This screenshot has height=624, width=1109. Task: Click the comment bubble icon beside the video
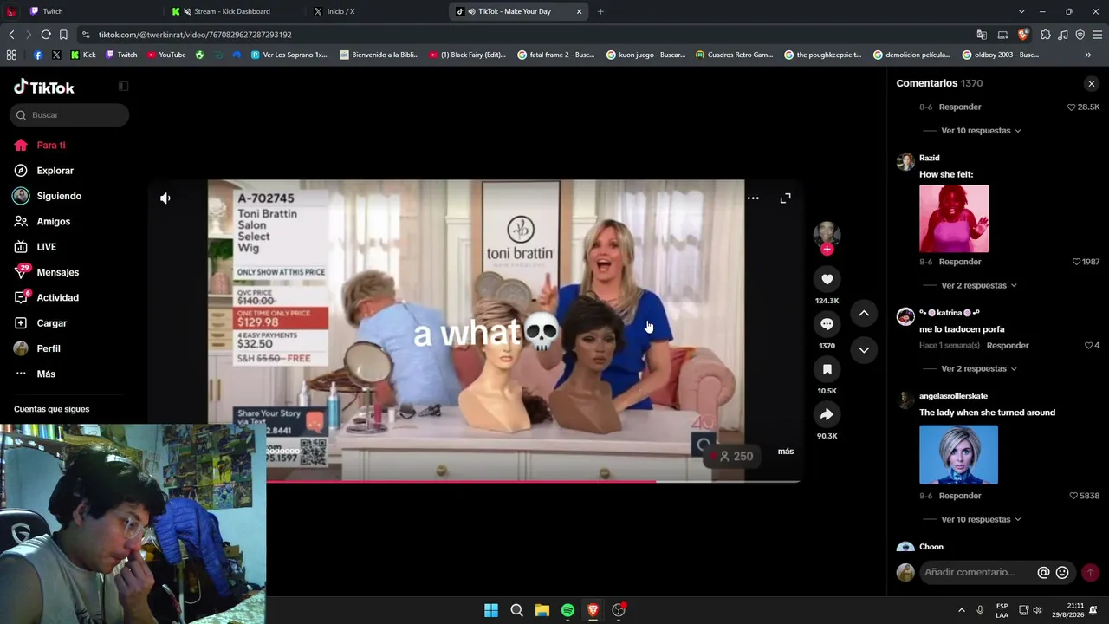[x=827, y=324]
